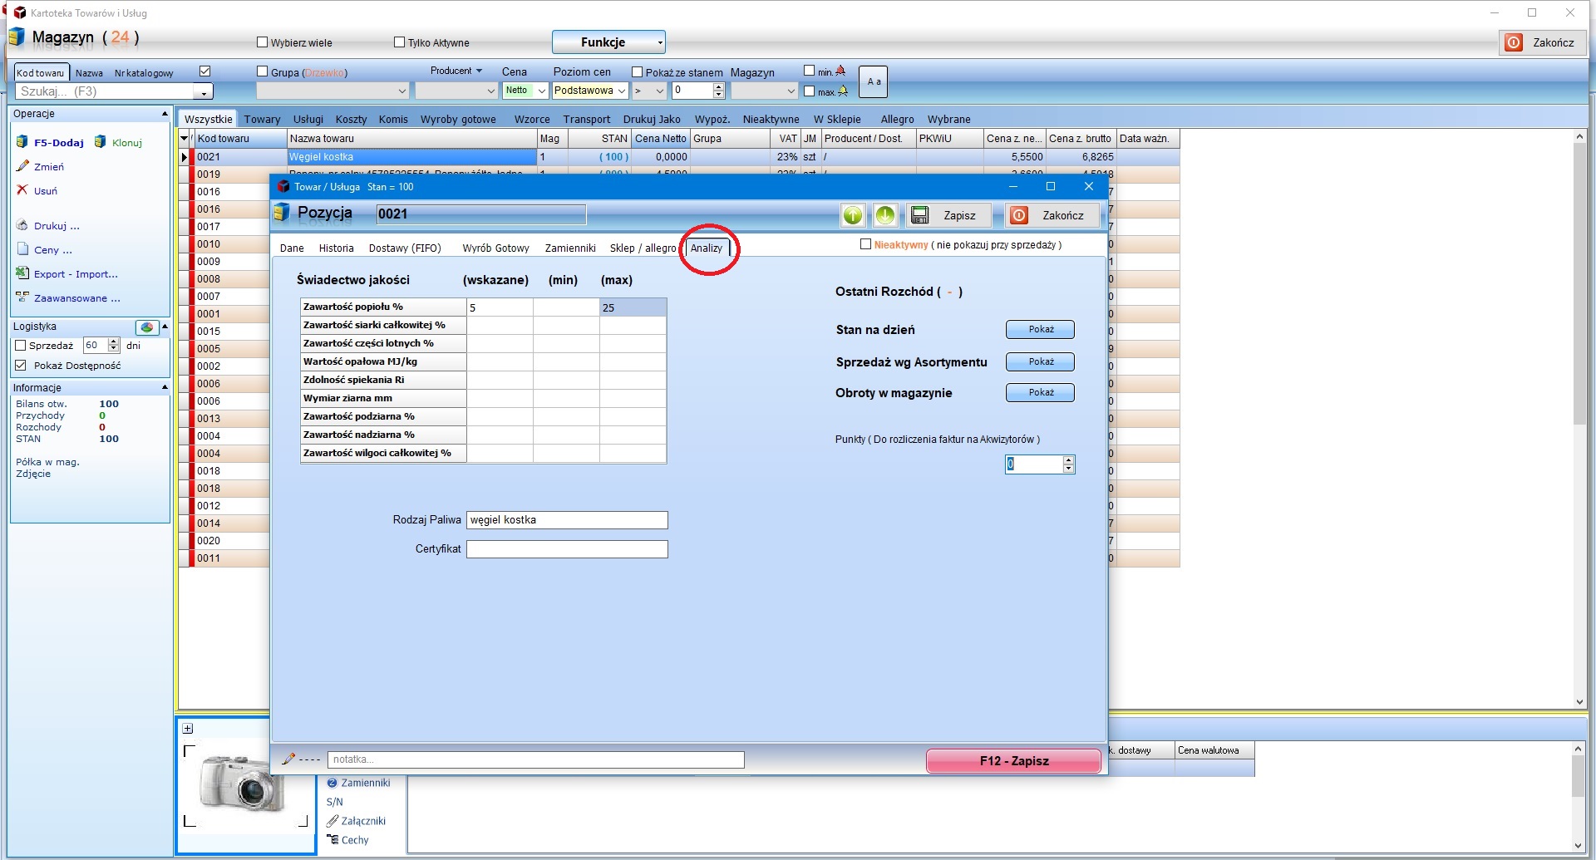Click Pokaż next to Stan na dzień

pos(1040,330)
